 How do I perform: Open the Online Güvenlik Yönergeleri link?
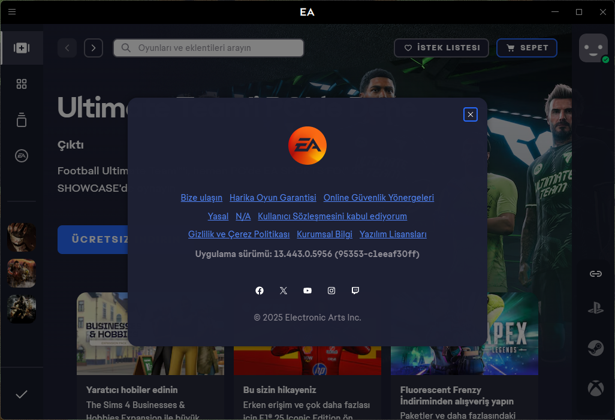point(379,198)
